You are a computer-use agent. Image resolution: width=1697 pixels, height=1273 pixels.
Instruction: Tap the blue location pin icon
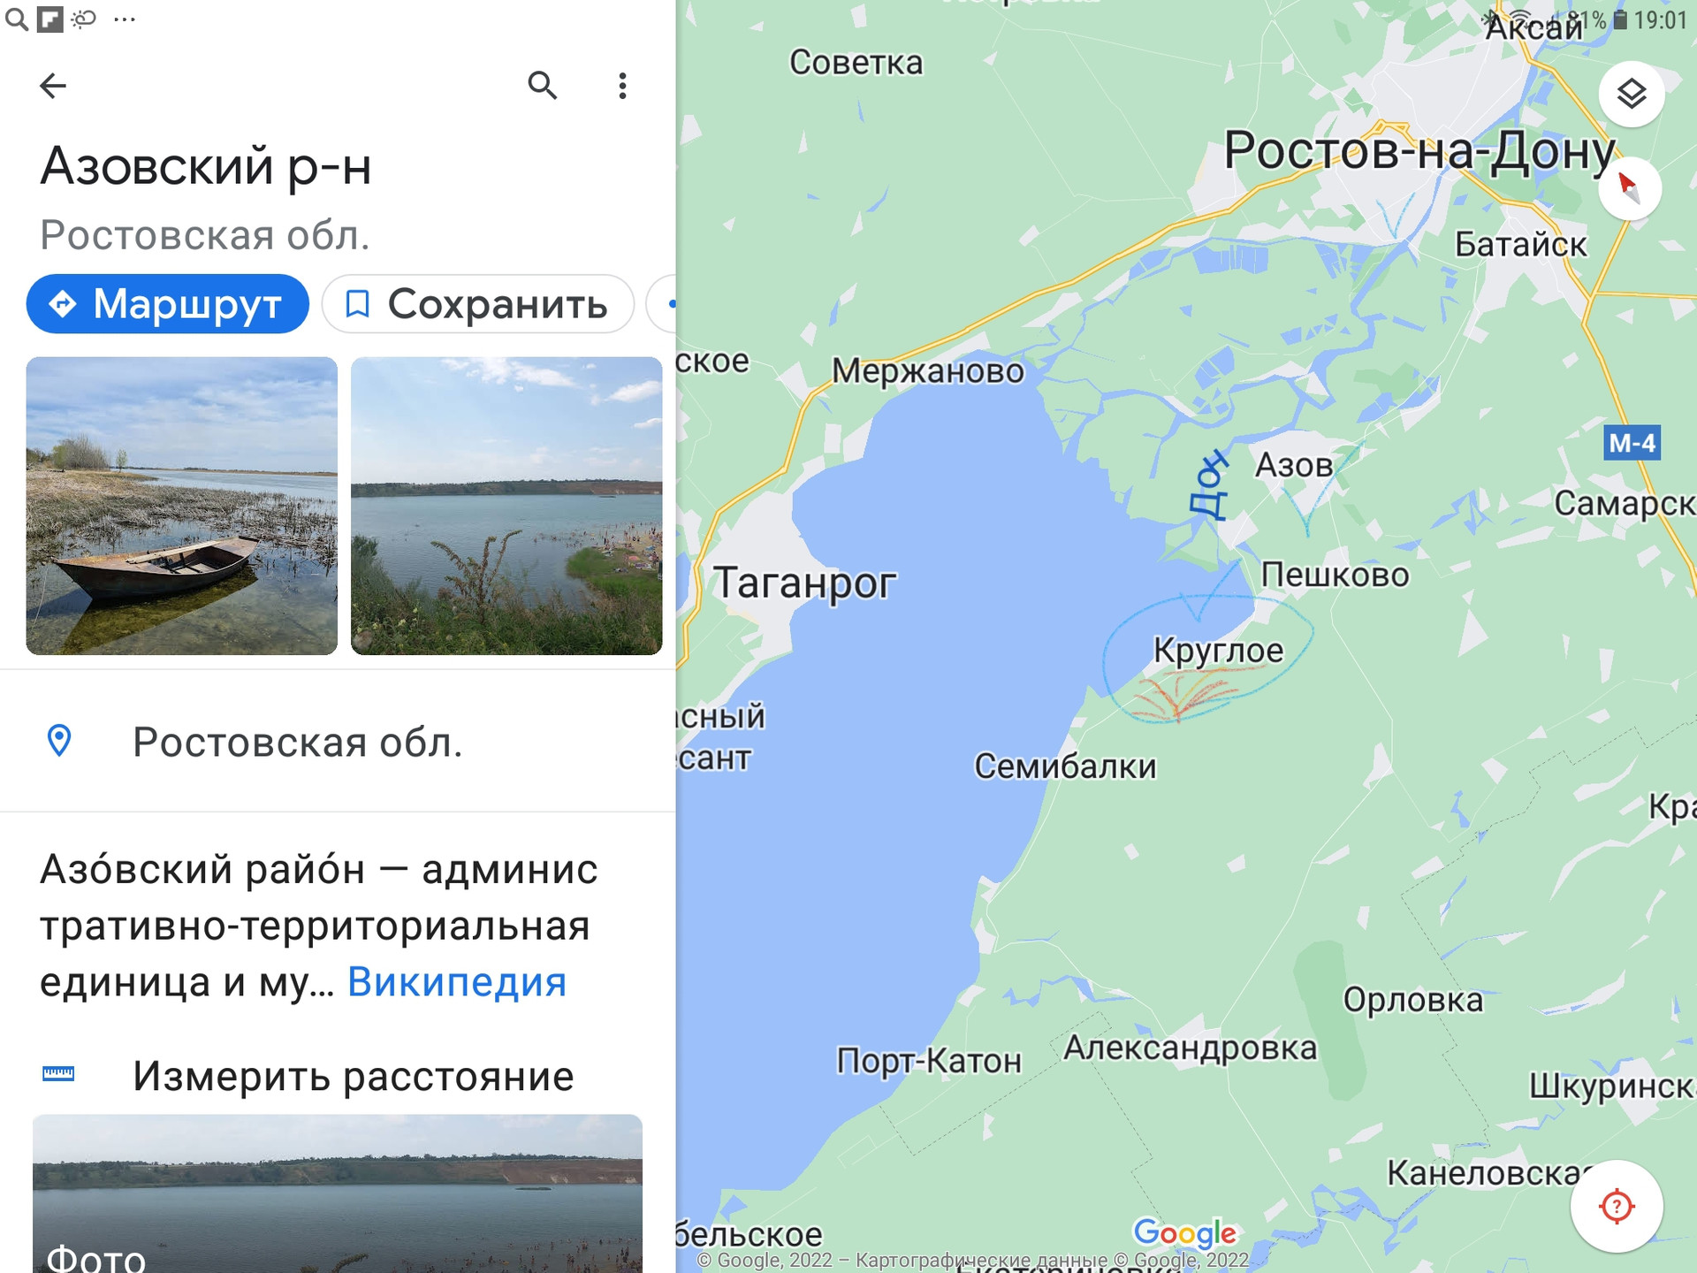(x=59, y=741)
